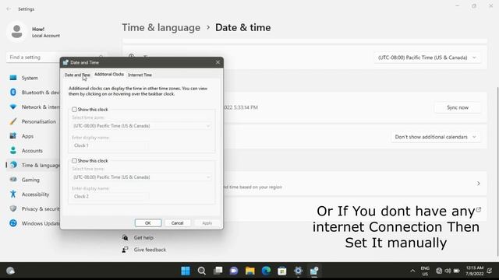Close the Date and Time dialog
499x280 pixels.
tap(218, 62)
